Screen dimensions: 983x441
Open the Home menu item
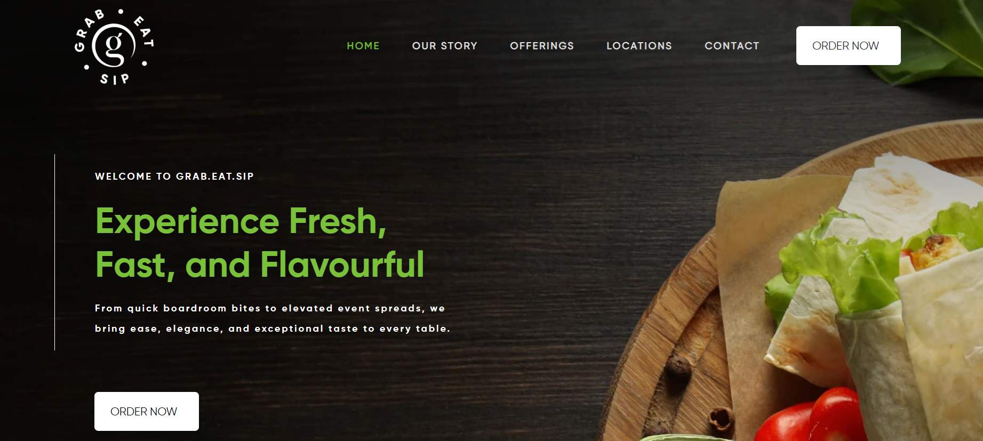(363, 46)
